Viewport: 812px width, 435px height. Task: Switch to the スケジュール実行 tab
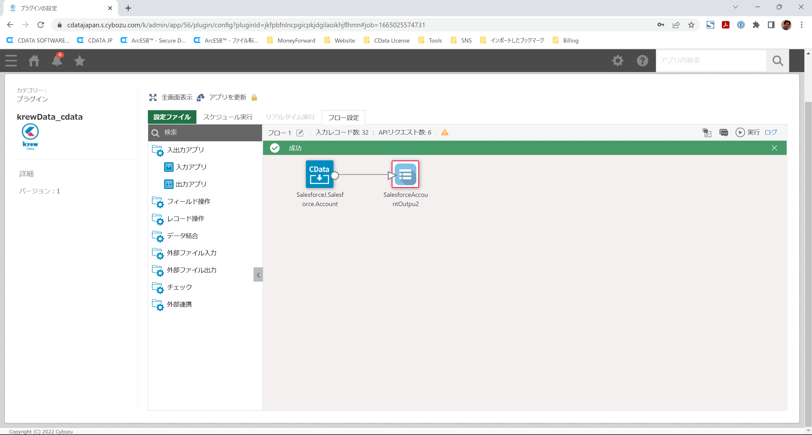tap(228, 117)
